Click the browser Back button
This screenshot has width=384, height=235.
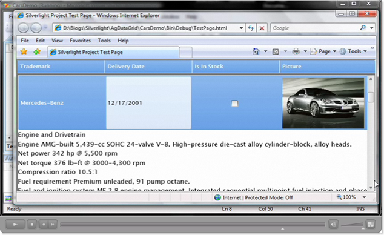(x=23, y=28)
